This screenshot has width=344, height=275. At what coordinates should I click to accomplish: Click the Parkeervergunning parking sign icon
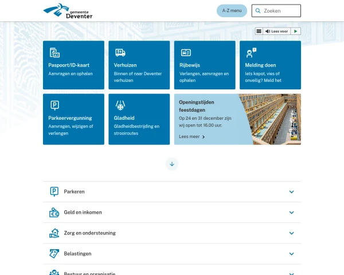54,105
